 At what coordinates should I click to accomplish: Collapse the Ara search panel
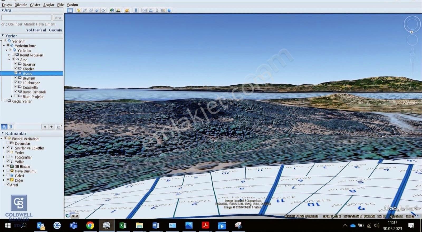point(3,10)
